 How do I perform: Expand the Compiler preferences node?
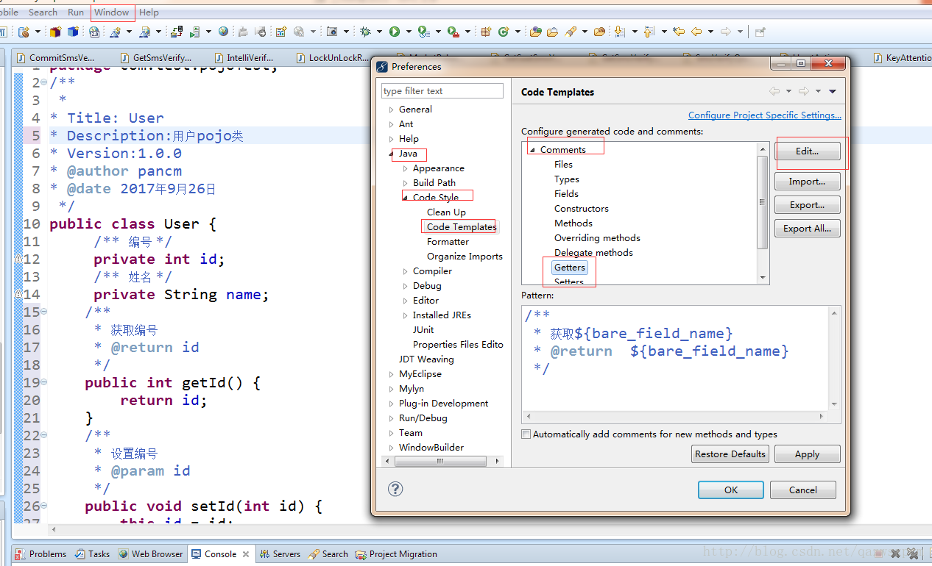(x=406, y=271)
